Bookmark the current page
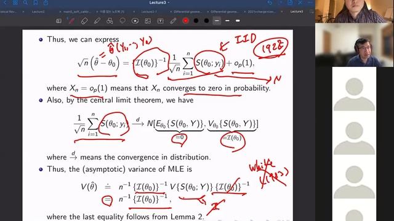 tap(36, 2)
